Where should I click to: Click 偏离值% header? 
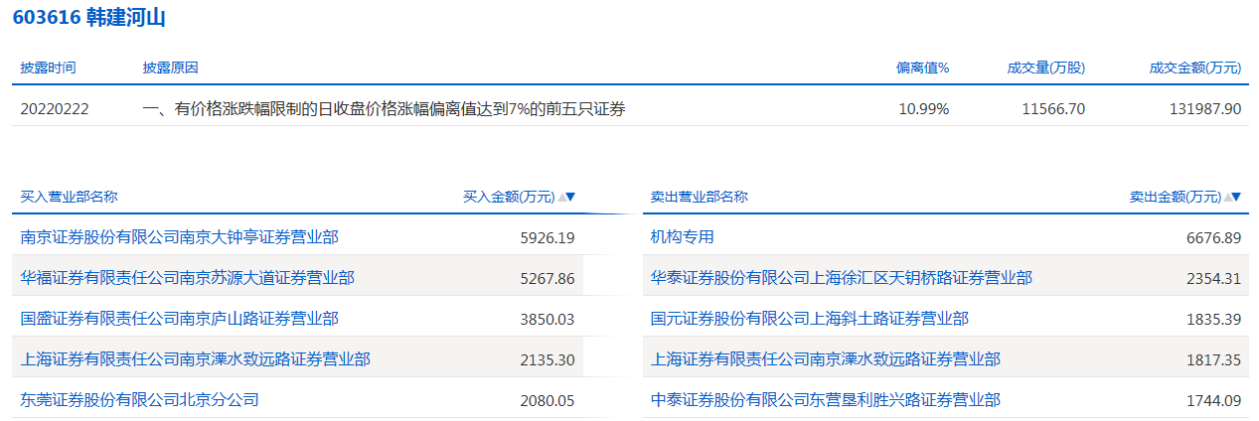pos(923,68)
